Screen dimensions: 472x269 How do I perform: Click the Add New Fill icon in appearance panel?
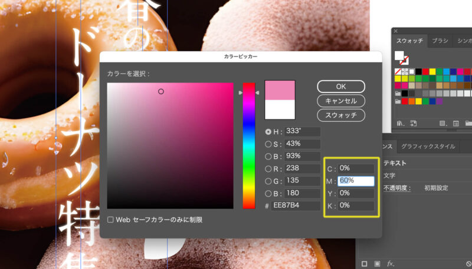pyautogui.click(x=377, y=264)
